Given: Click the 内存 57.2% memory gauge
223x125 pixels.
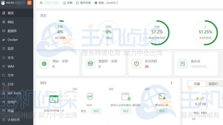Looking at the screenshot, I should (157, 32).
